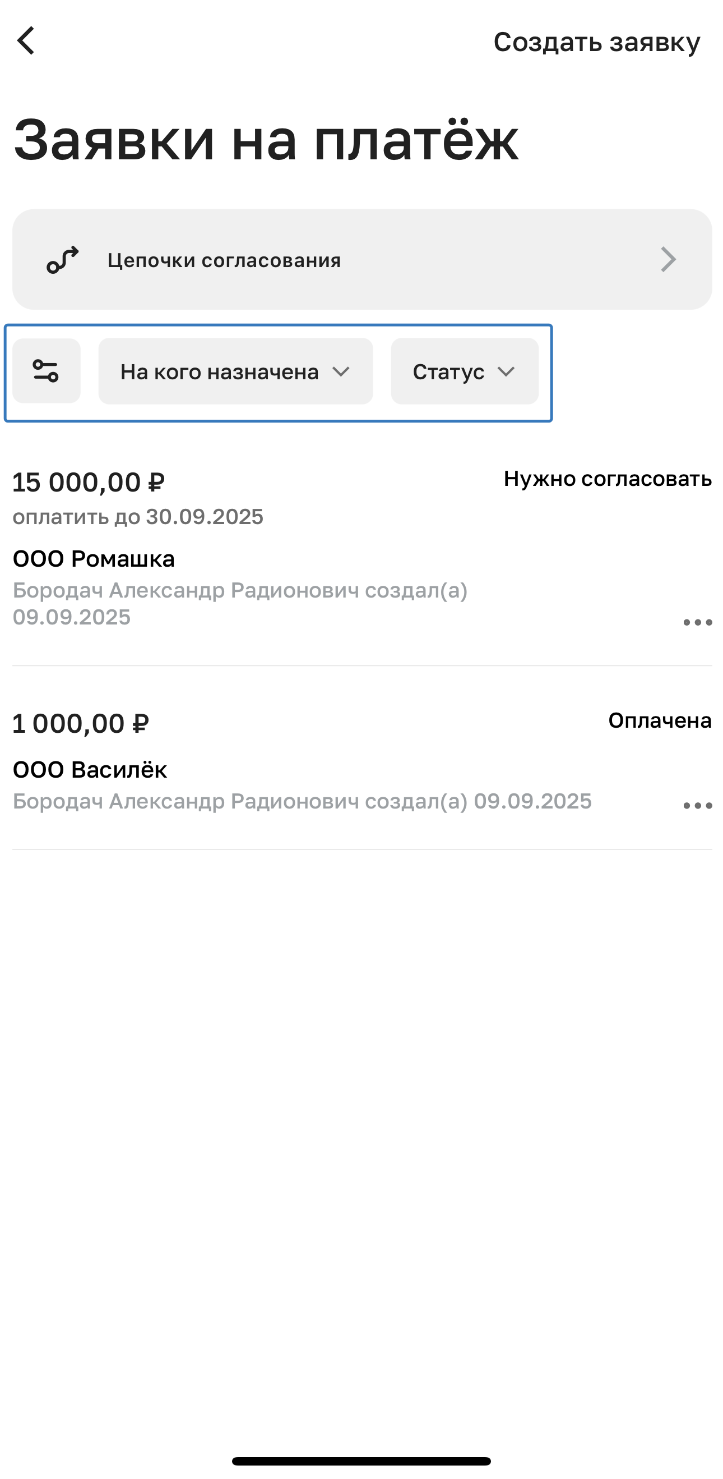
Task: Open 'Цепочки согласования' via right chevron
Action: coord(668,260)
